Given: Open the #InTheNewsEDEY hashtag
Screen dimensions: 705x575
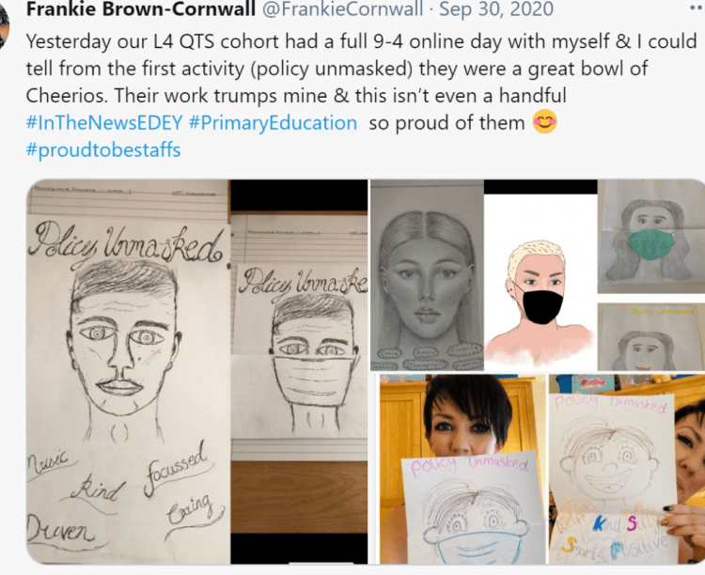Looking at the screenshot, I should tap(104, 123).
